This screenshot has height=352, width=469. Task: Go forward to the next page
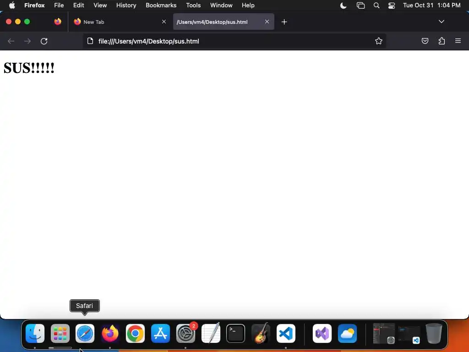point(27,41)
